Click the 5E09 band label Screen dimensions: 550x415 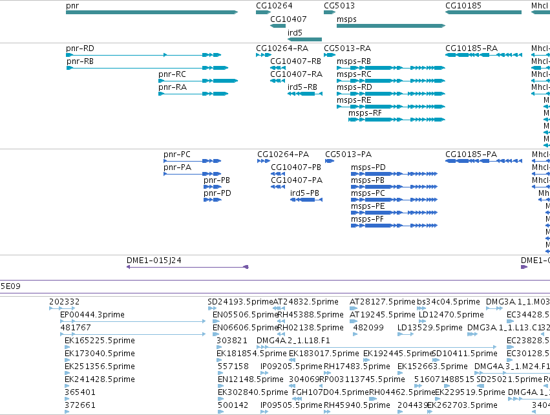click(x=10, y=286)
